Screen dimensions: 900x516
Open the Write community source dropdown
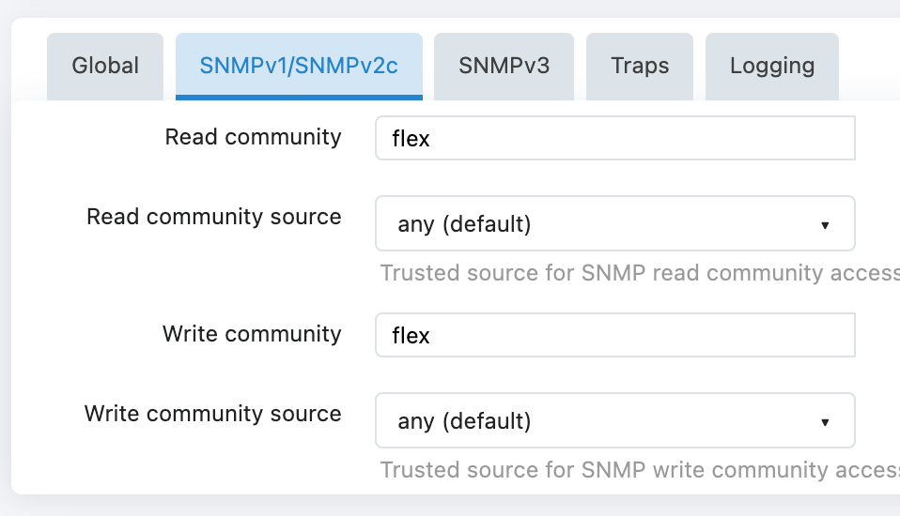[x=614, y=421]
